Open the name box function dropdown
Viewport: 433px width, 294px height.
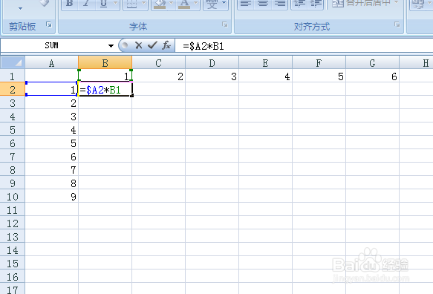point(111,45)
